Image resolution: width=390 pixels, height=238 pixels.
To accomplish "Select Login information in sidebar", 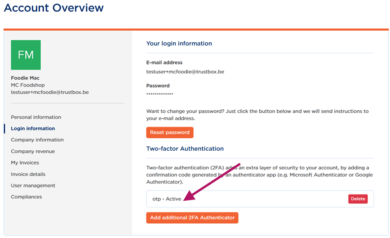I will 33,128.
